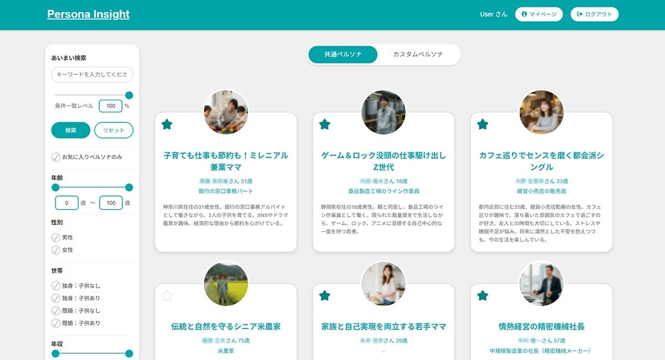Screen dimensions: 665x360
Task: Check 独身・子供なし under 世帯
Action: tap(55, 286)
